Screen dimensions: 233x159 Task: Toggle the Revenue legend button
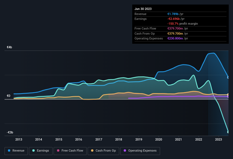pos(16,151)
